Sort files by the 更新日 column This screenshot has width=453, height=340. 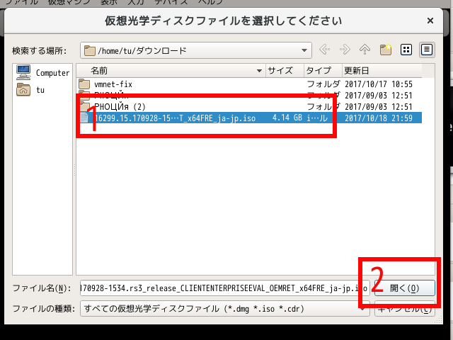pyautogui.click(x=382, y=71)
